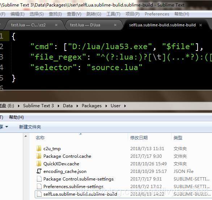The image size is (212, 200).
Task: Close the test.lua — C\...\cz2 tab
Action: click(56, 25)
